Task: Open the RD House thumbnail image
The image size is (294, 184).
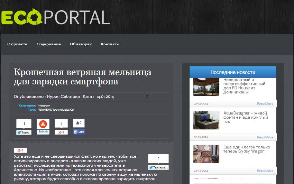Action: [x=206, y=87]
